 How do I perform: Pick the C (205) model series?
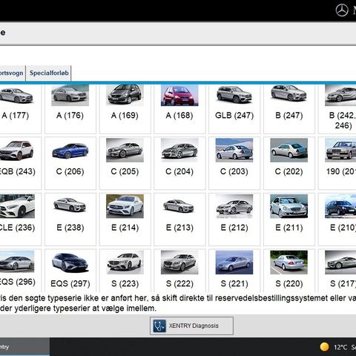tap(125, 163)
